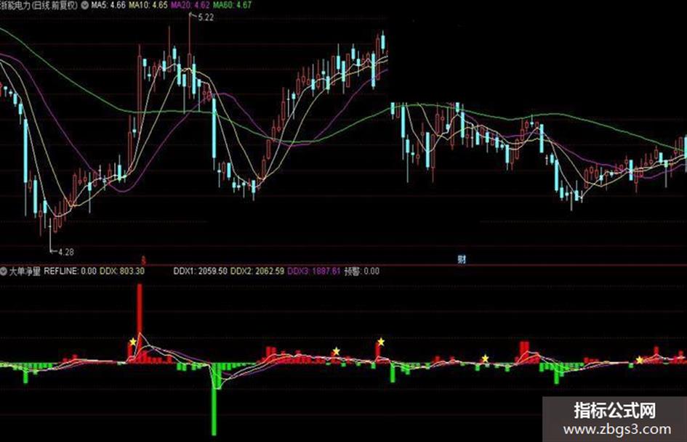Image resolution: width=687 pixels, height=442 pixels.
Task: Select the REFLINE: 0.00 value
Action: point(70,271)
